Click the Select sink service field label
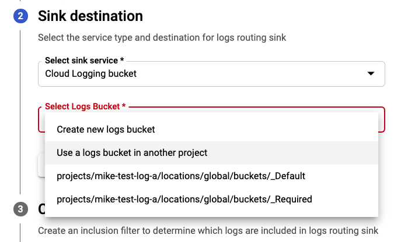 pos(85,61)
